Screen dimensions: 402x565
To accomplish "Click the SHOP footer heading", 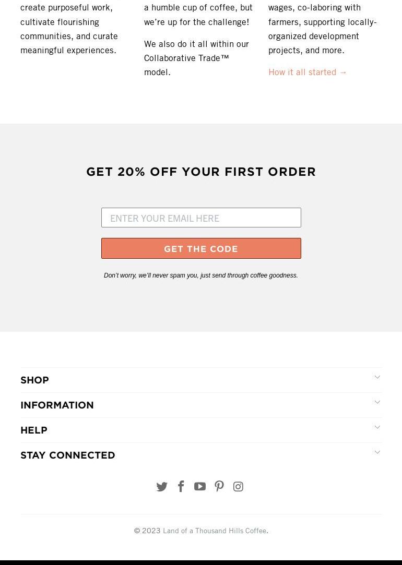I will point(34,380).
